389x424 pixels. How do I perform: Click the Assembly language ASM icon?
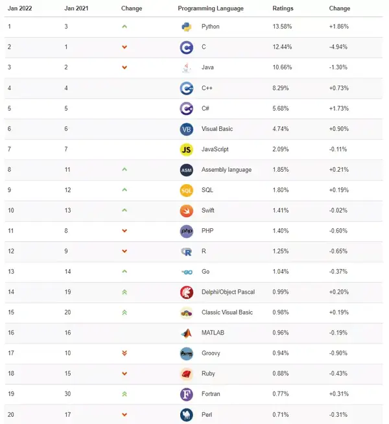coord(187,170)
